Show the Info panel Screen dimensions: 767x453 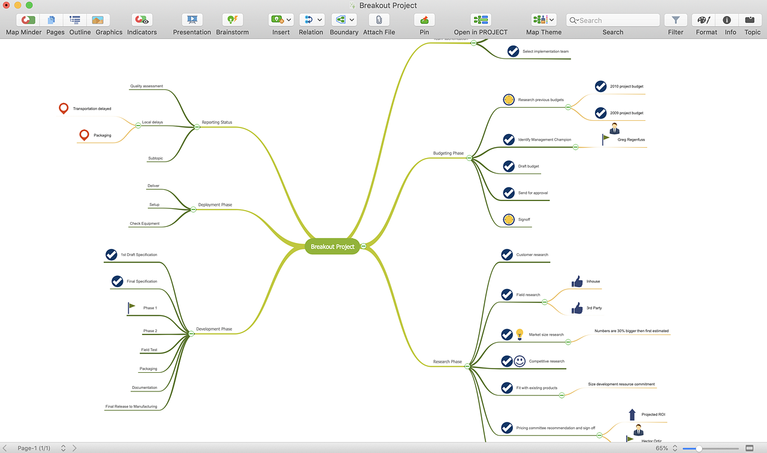(x=727, y=20)
